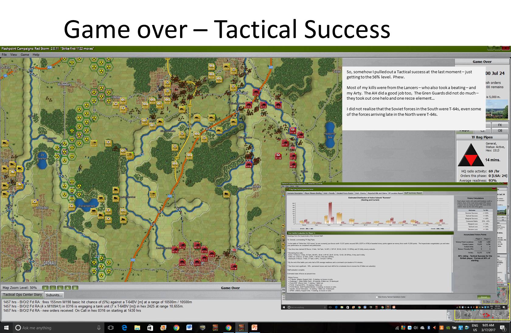Image resolution: width=511 pixels, height=333 pixels.
Task: Click the Haddorfer See lake label on map
Action: [330, 135]
